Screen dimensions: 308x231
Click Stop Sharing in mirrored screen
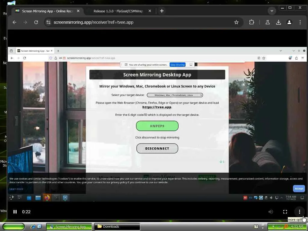click(177, 65)
